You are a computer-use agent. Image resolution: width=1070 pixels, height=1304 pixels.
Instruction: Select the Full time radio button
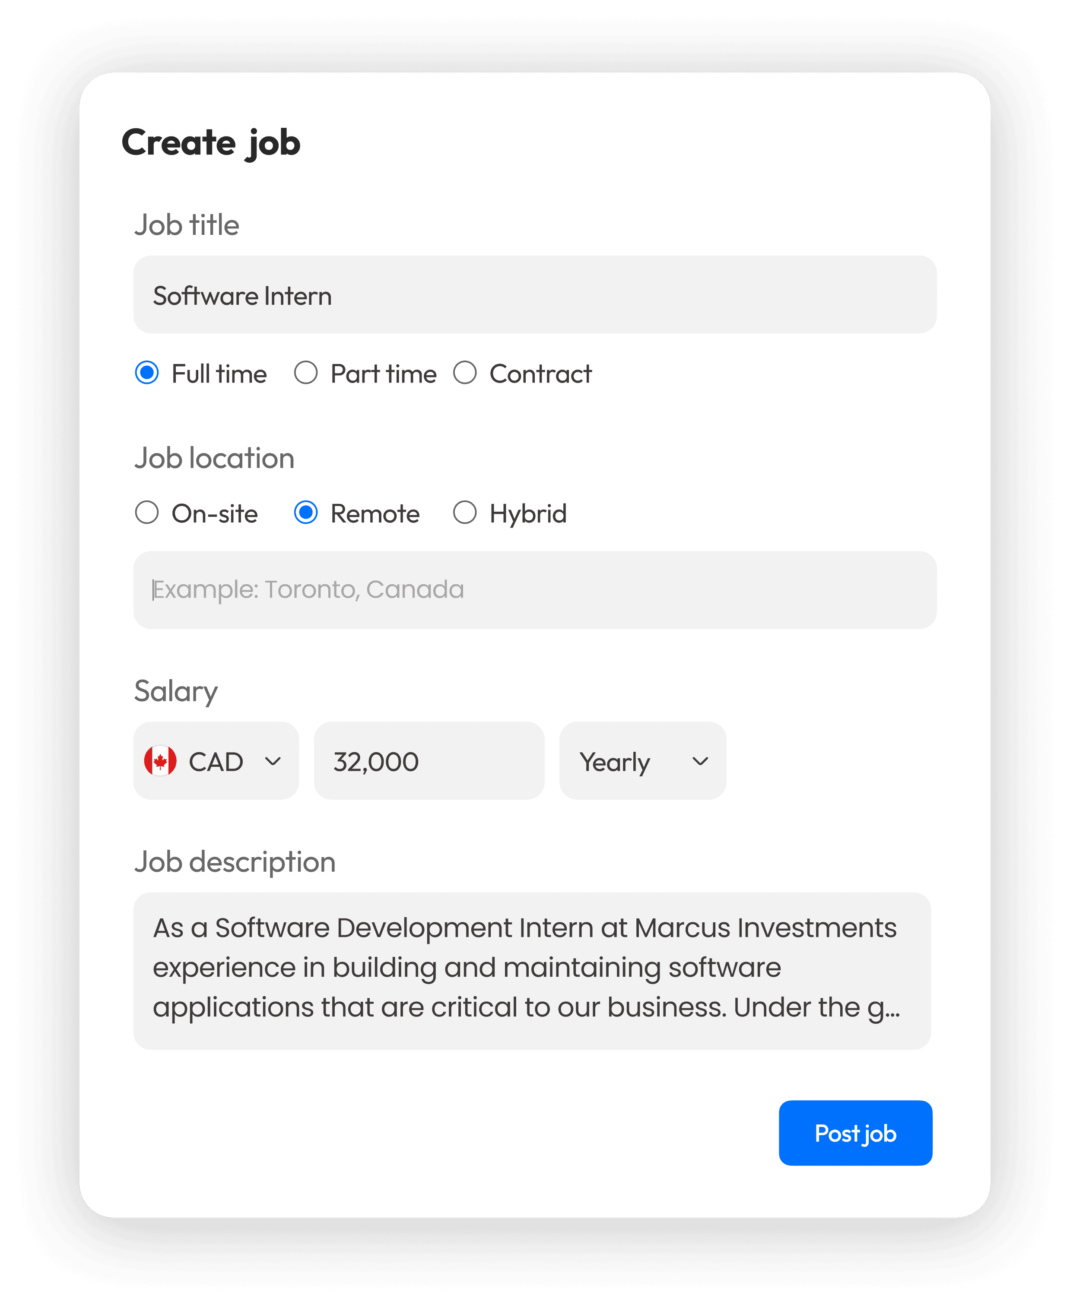[147, 373]
